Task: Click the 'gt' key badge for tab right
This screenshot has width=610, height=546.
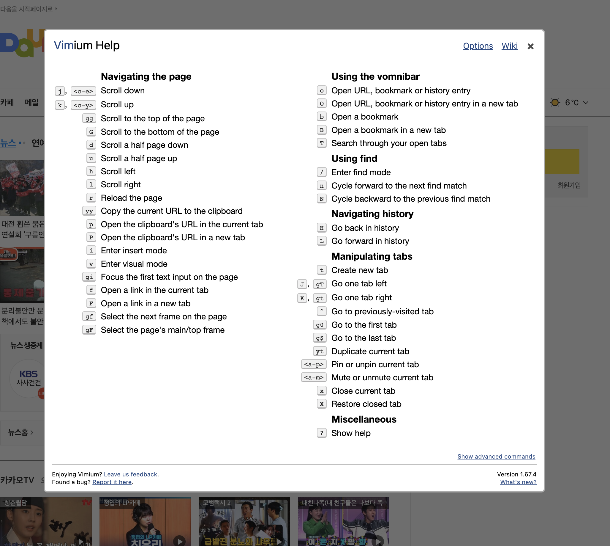Action: 320,298
